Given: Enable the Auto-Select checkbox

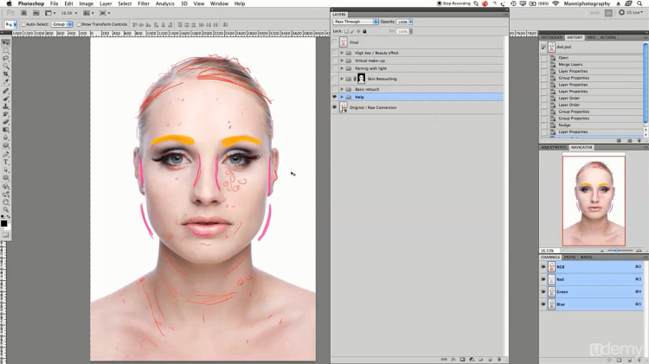Looking at the screenshot, I should [x=23, y=25].
